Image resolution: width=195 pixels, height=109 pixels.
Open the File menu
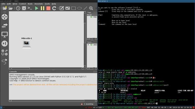(x=3, y=4)
